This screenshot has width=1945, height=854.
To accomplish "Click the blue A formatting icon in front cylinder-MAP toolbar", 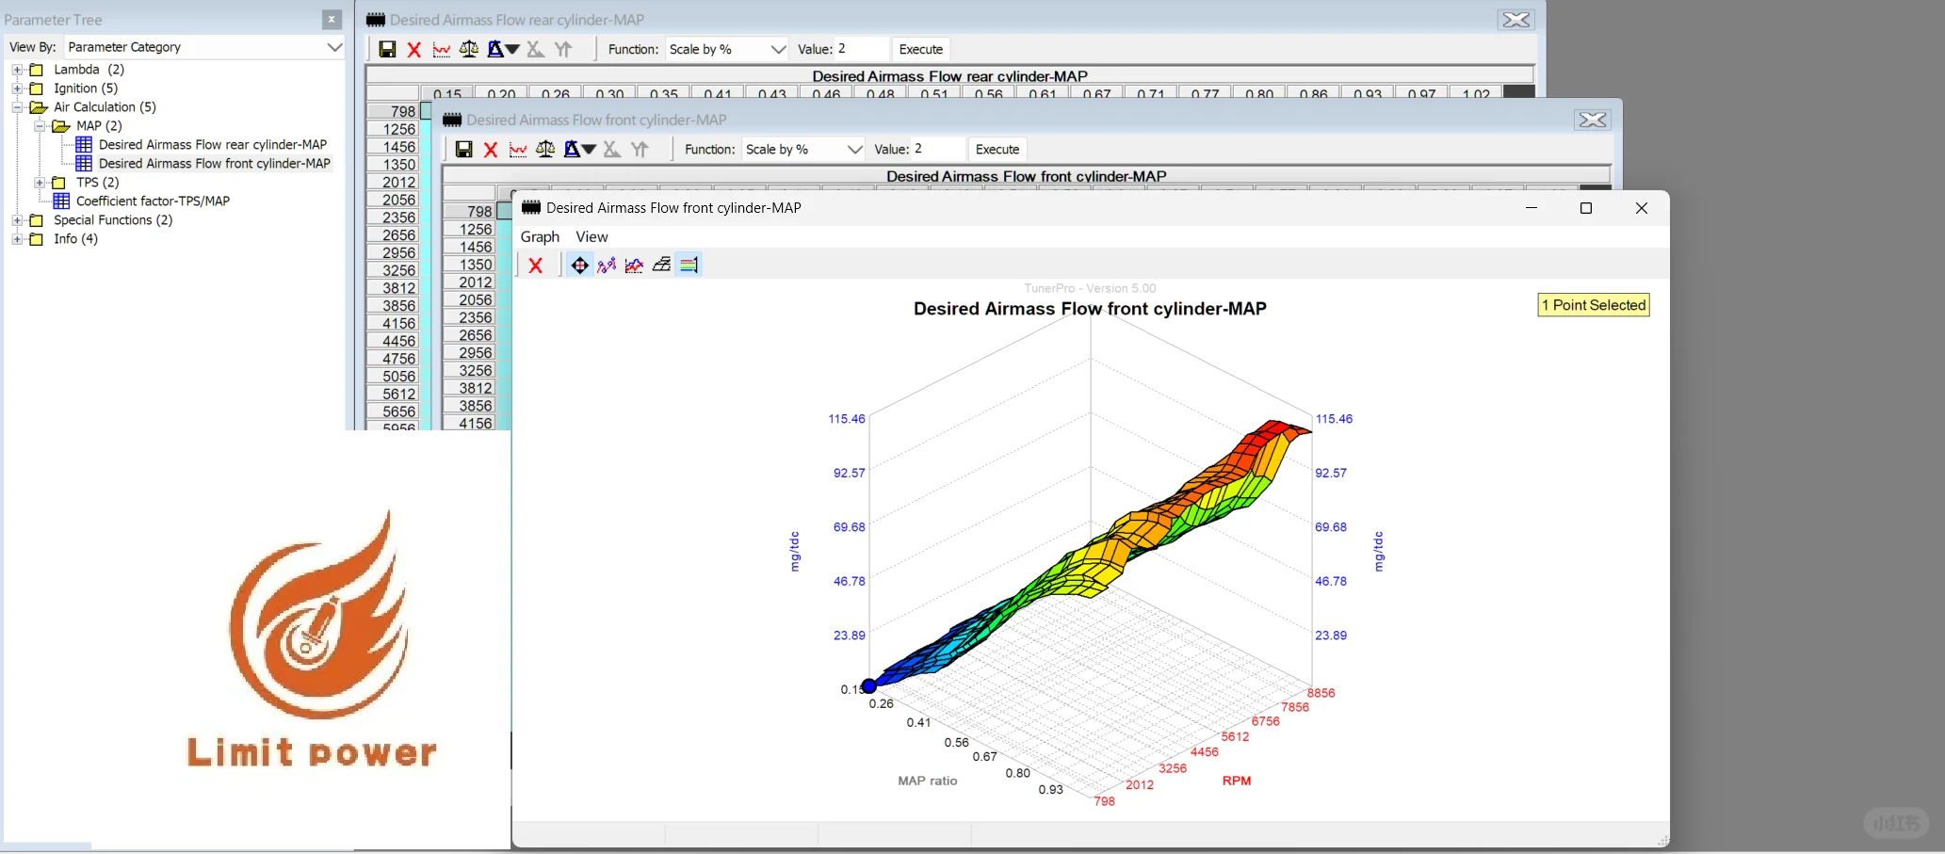I will pos(571,149).
